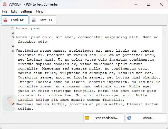Click line number 3 in the gutter
This screenshot has width=168, height=129.
(x=13, y=37)
